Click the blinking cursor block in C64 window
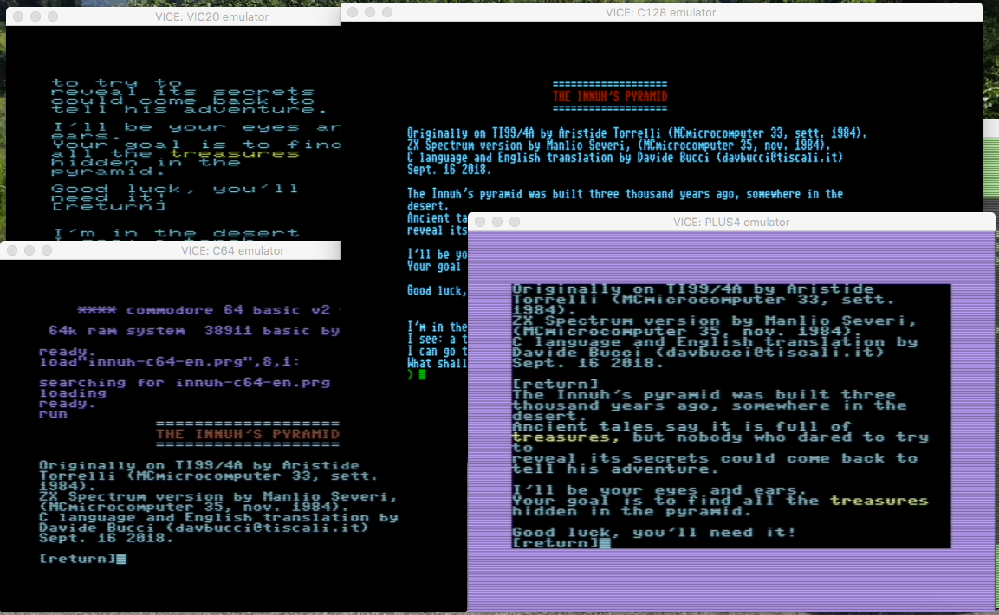This screenshot has width=999, height=615. click(x=121, y=559)
